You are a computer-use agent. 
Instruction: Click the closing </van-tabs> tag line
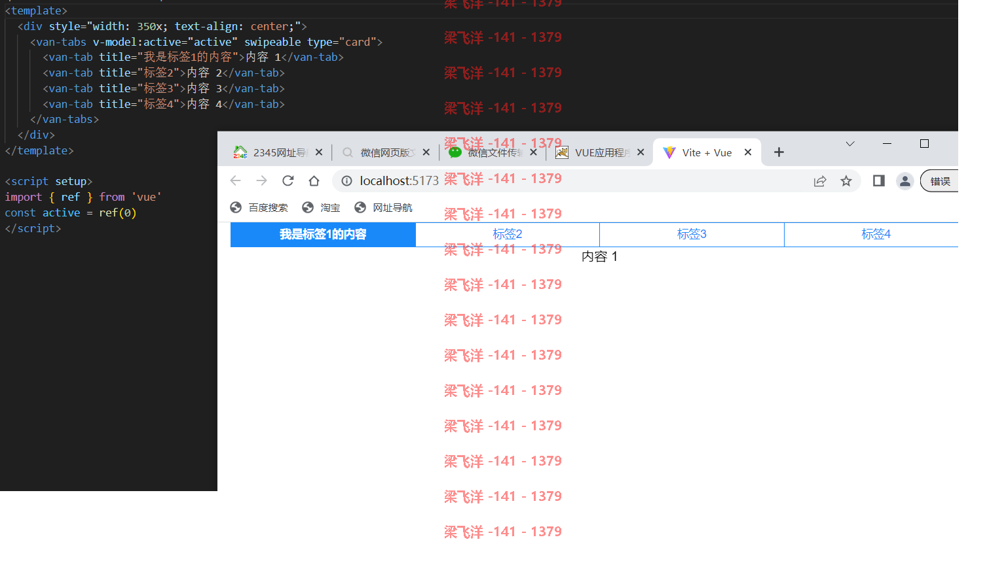64,119
